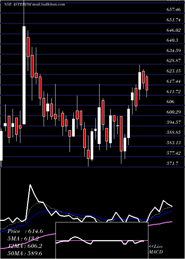Click the 588.85 price axis label

point(174,132)
